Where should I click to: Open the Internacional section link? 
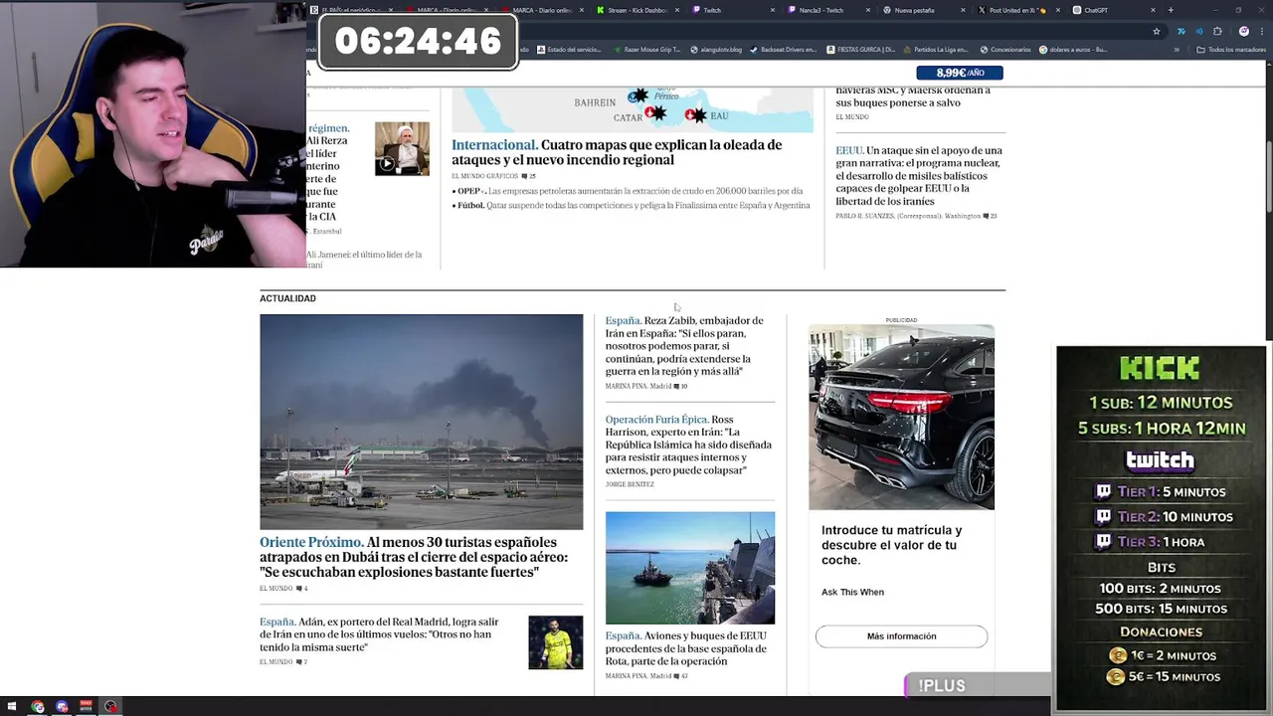494,145
